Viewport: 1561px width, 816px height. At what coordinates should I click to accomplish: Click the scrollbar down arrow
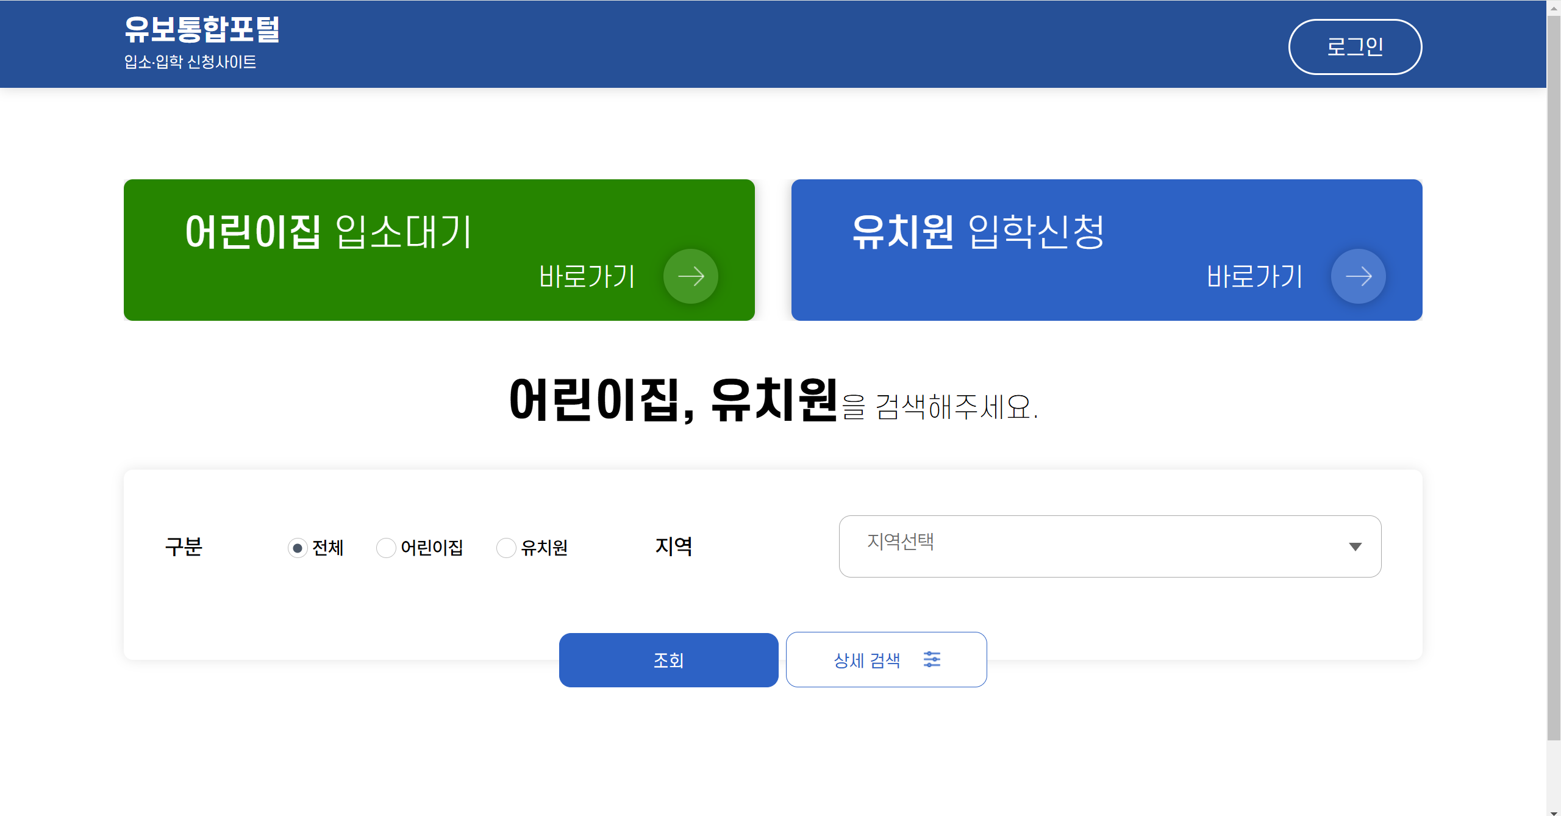pyautogui.click(x=1554, y=811)
